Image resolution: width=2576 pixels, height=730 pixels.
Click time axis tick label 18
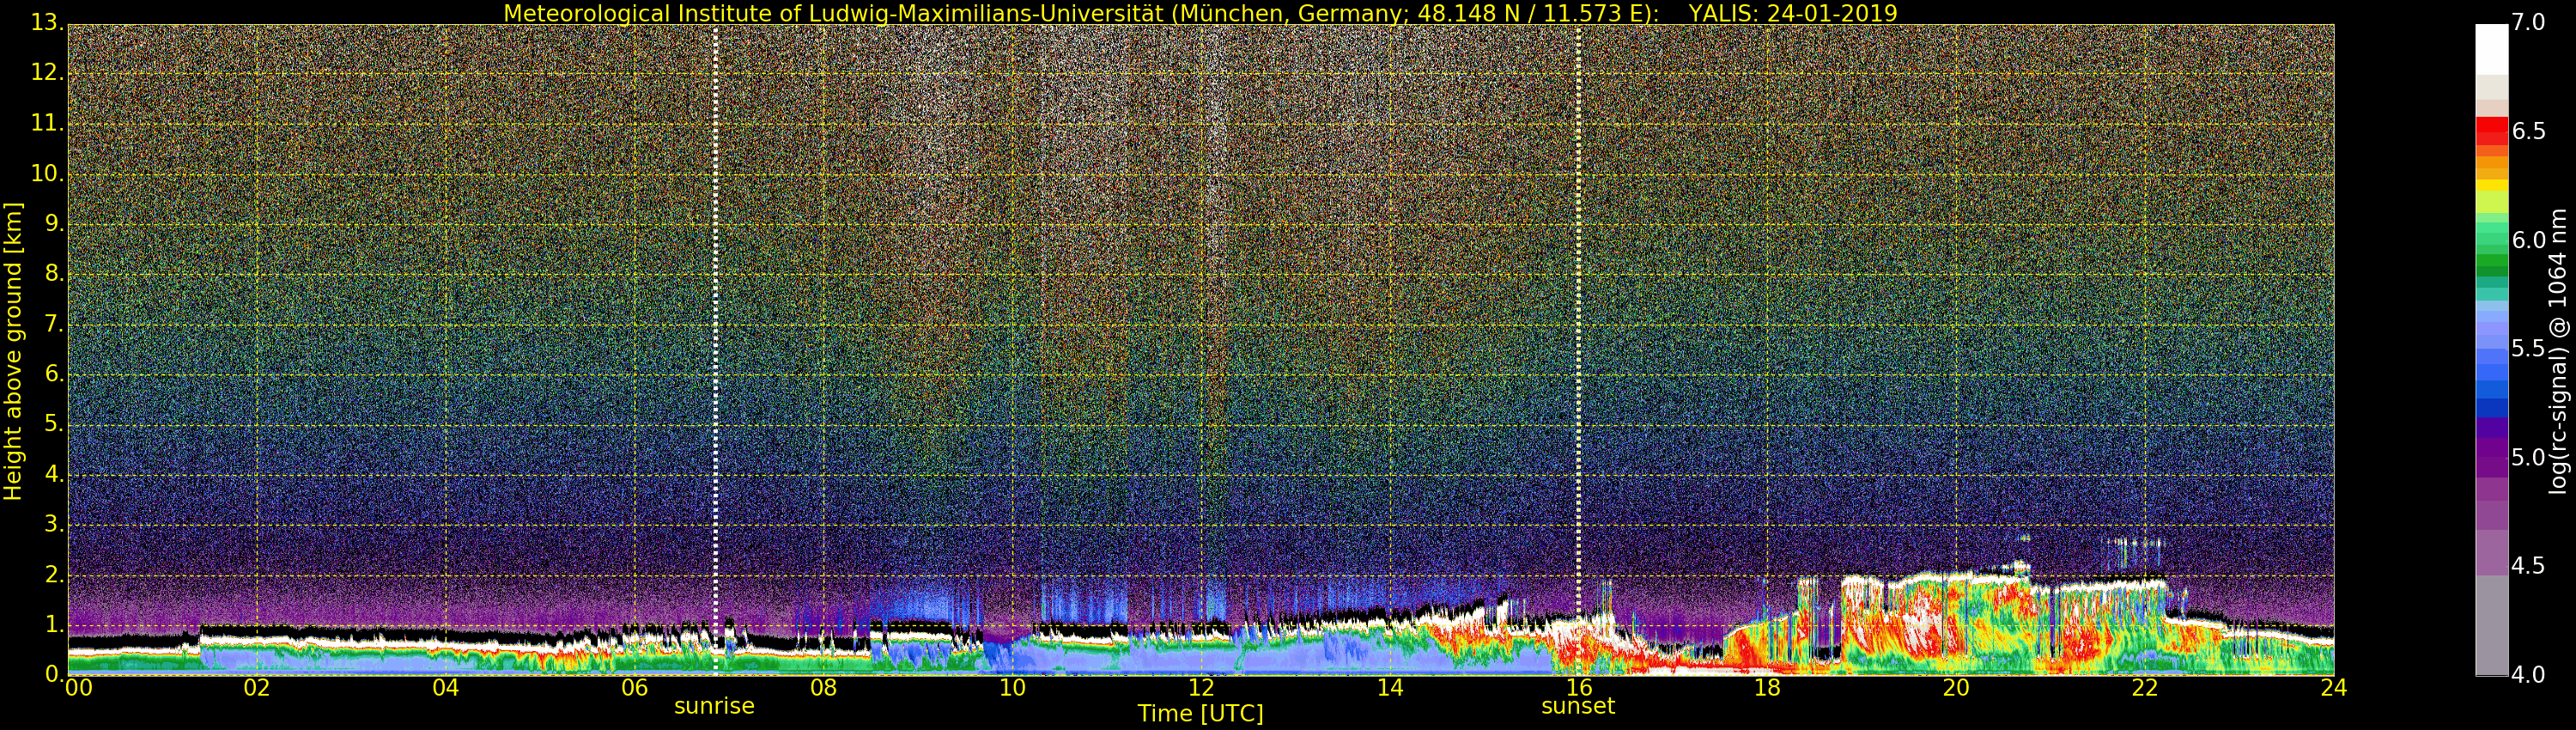pyautogui.click(x=1768, y=688)
